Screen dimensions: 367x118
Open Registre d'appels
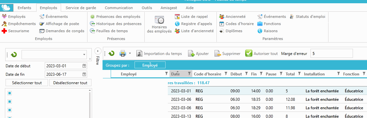pyautogui.click(x=193, y=23)
